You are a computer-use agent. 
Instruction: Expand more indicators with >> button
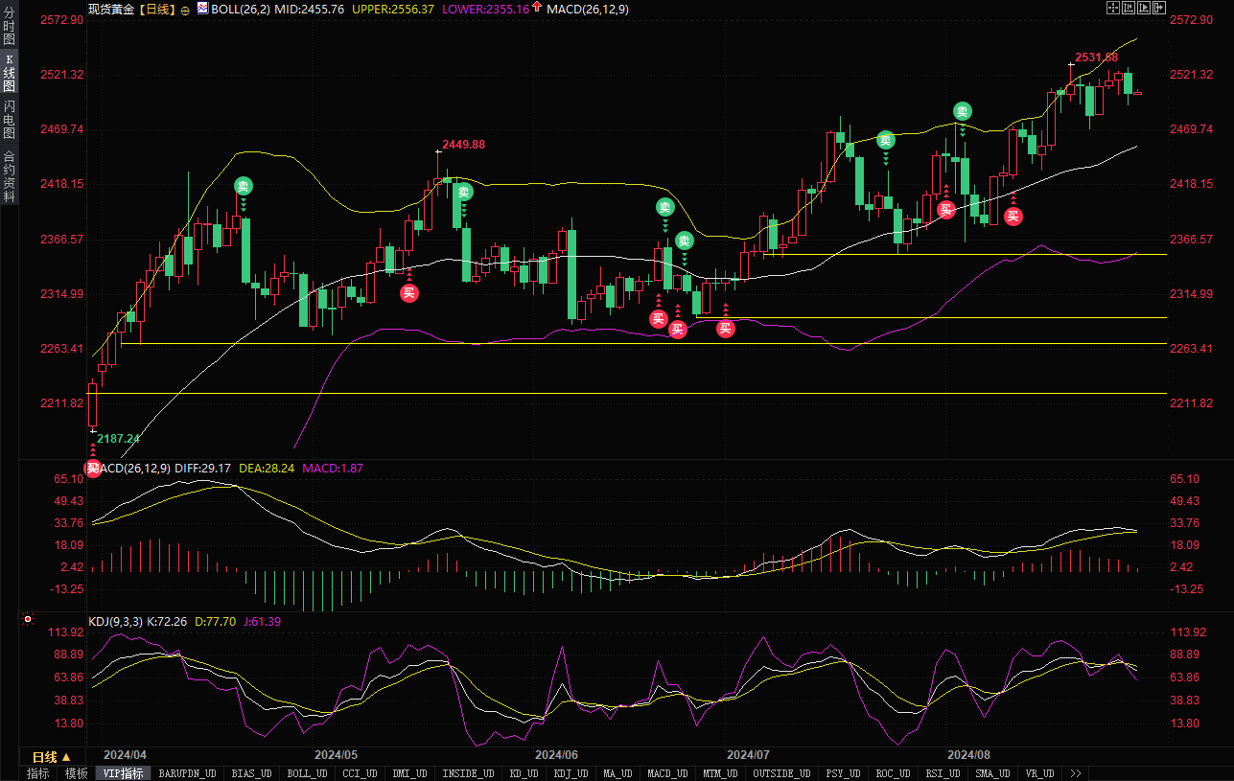coord(1075,773)
